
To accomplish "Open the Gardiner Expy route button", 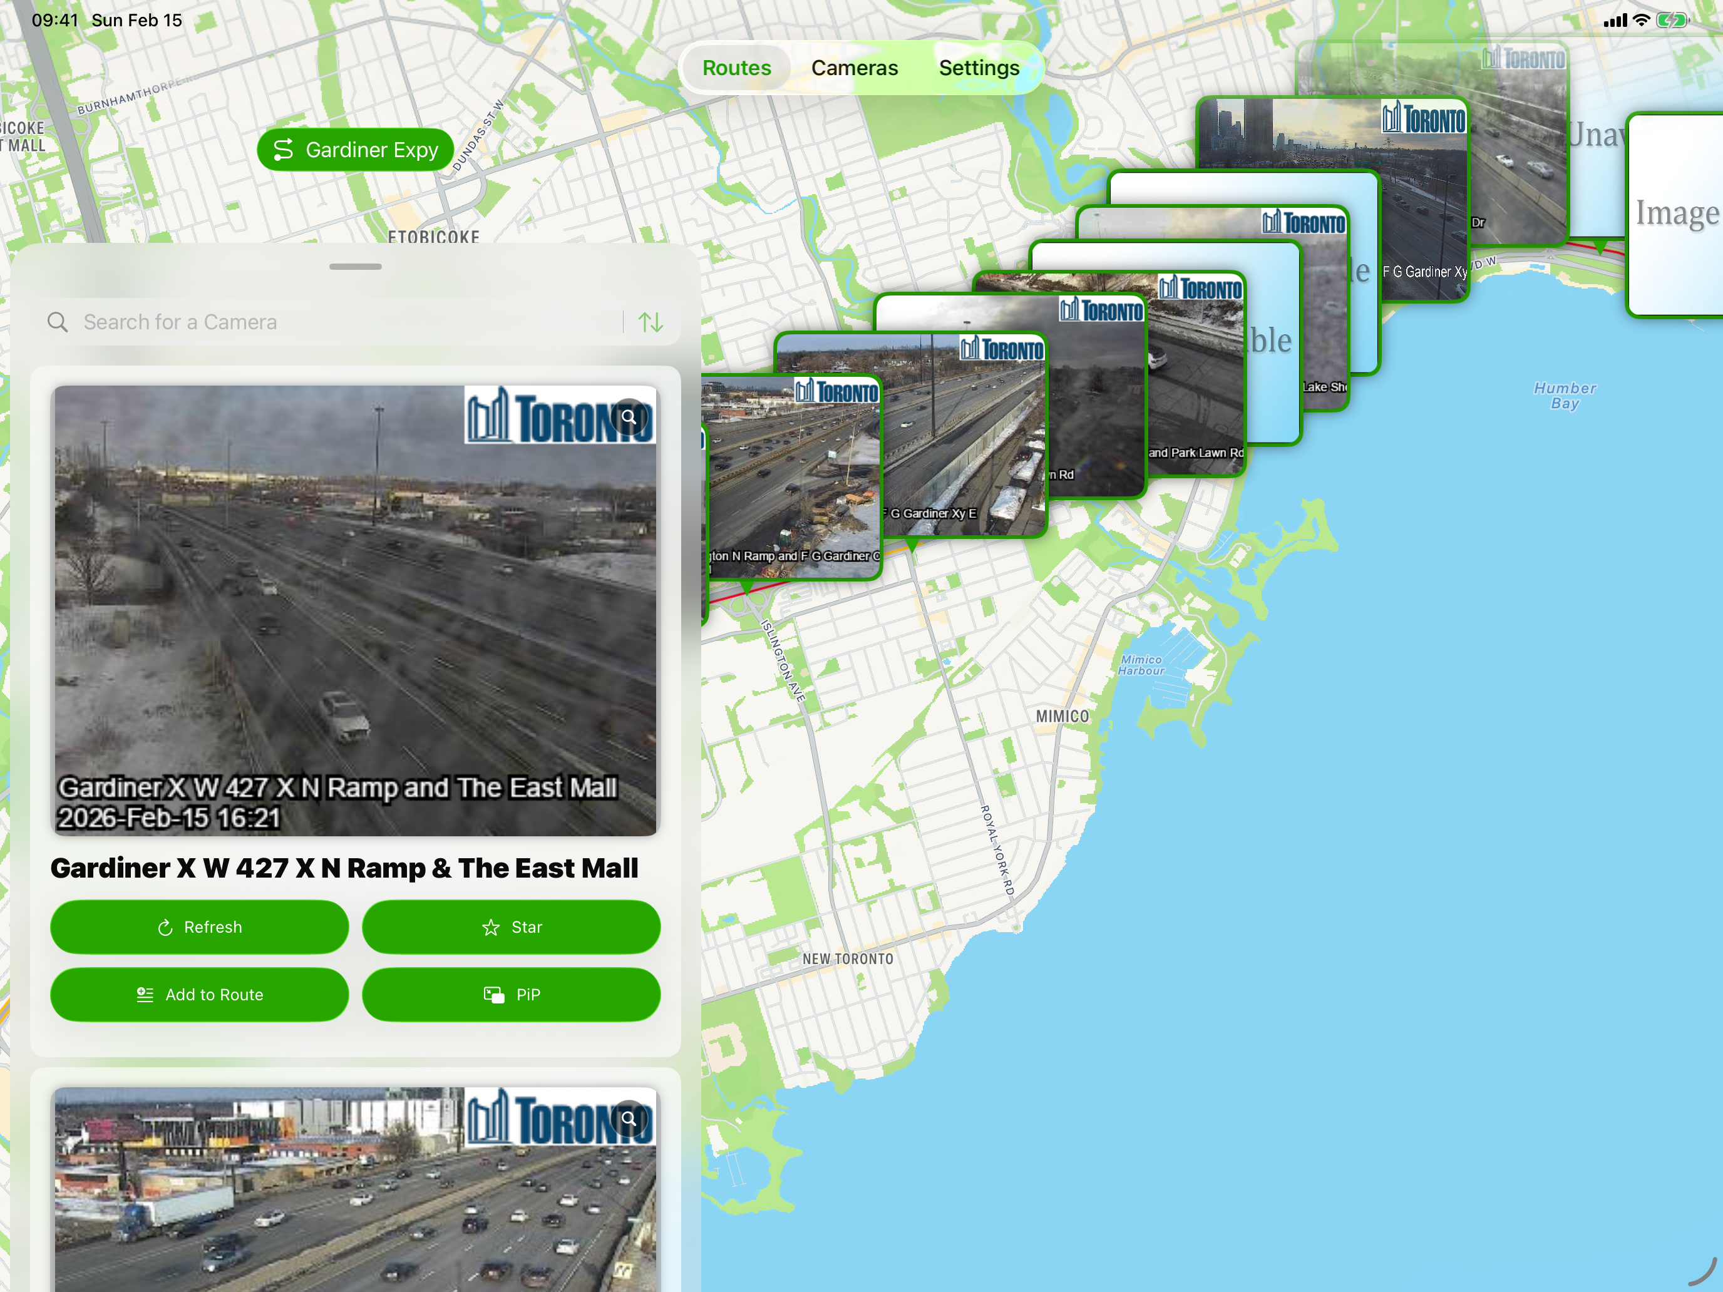I will coord(355,149).
